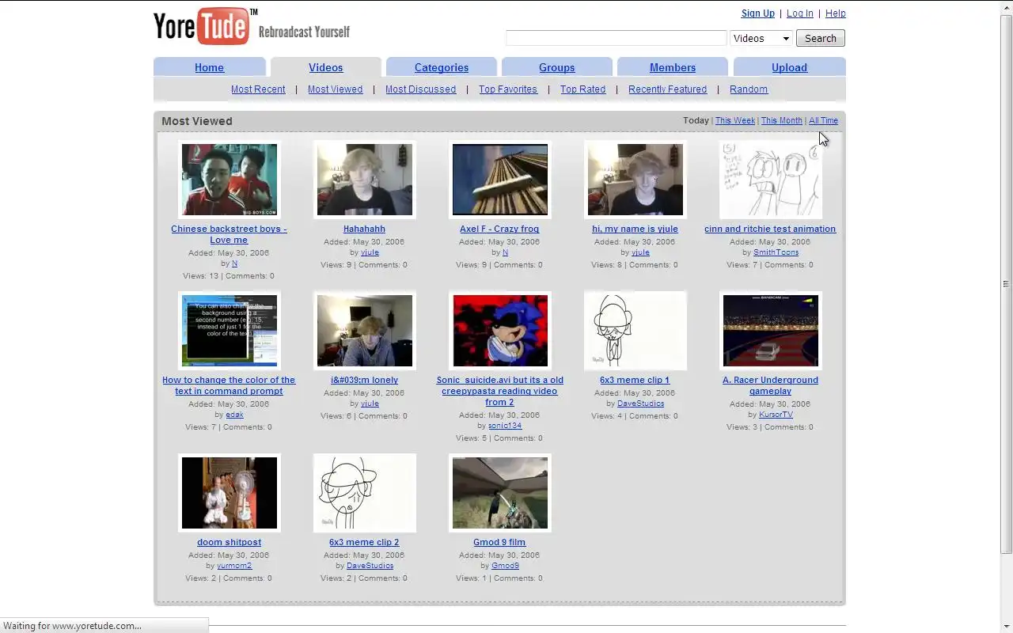The image size is (1013, 633).
Task: Select Most Recent videos
Action: point(258,89)
